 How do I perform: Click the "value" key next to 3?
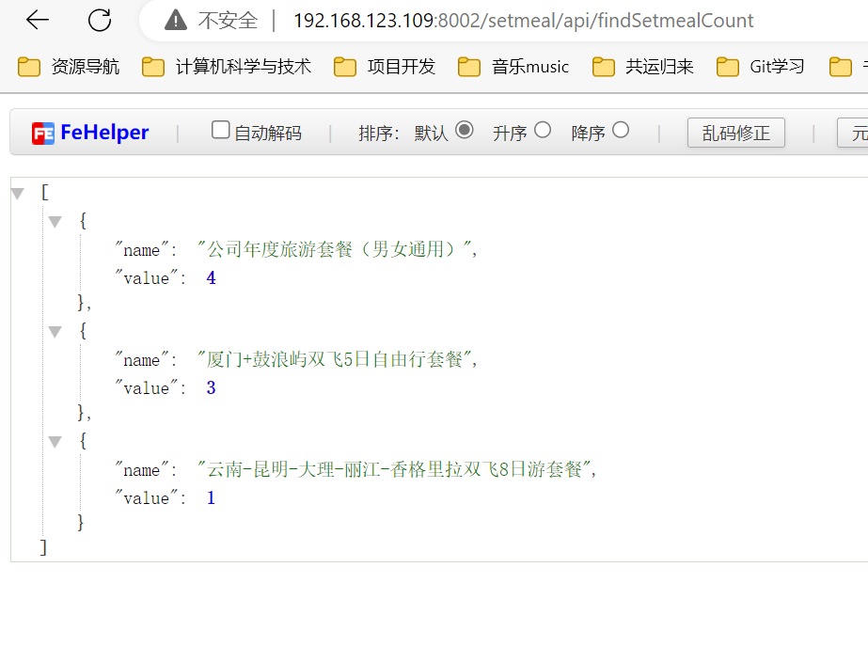point(146,388)
